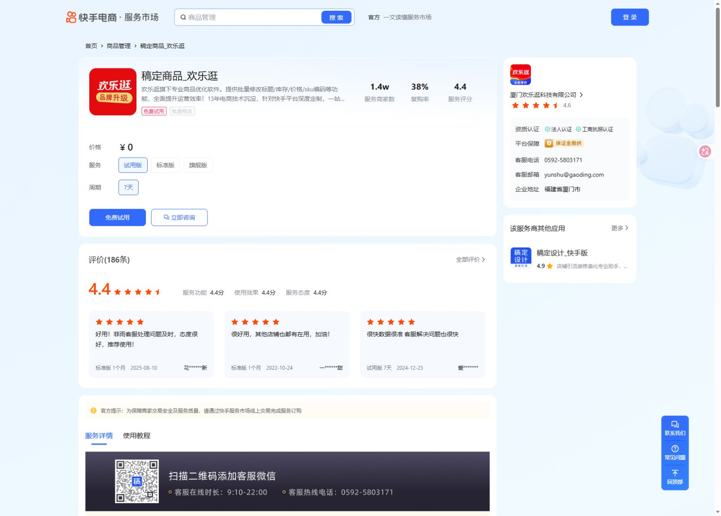721x516 pixels.
Task: Click the 搜索 button
Action: 336,17
